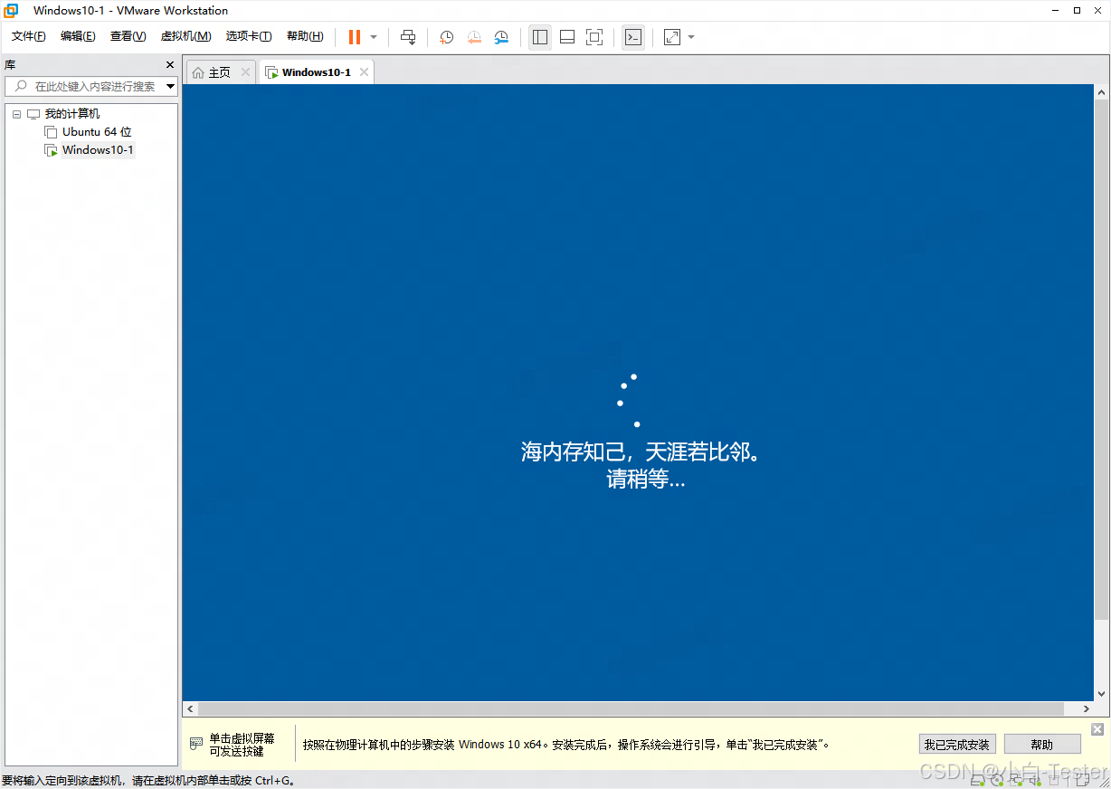Click the running Windows10-1 VM icon in tree
This screenshot has height=789, width=1111.
click(52, 150)
